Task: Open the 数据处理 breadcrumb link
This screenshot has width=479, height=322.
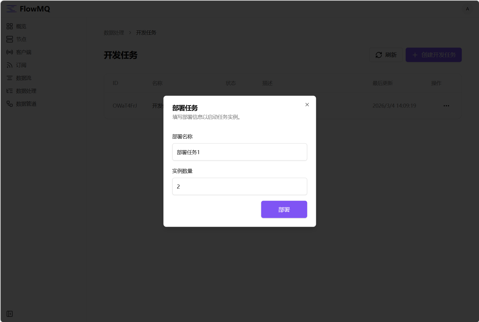Action: [114, 33]
